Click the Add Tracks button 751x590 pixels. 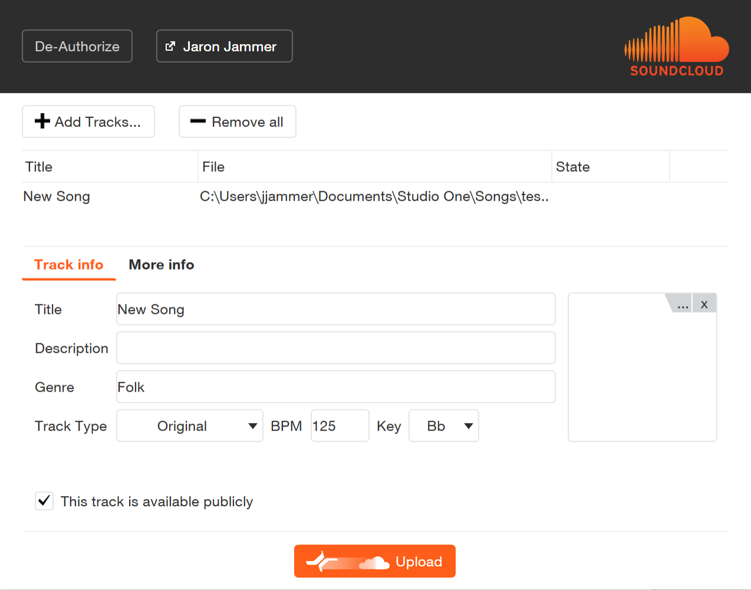(88, 122)
